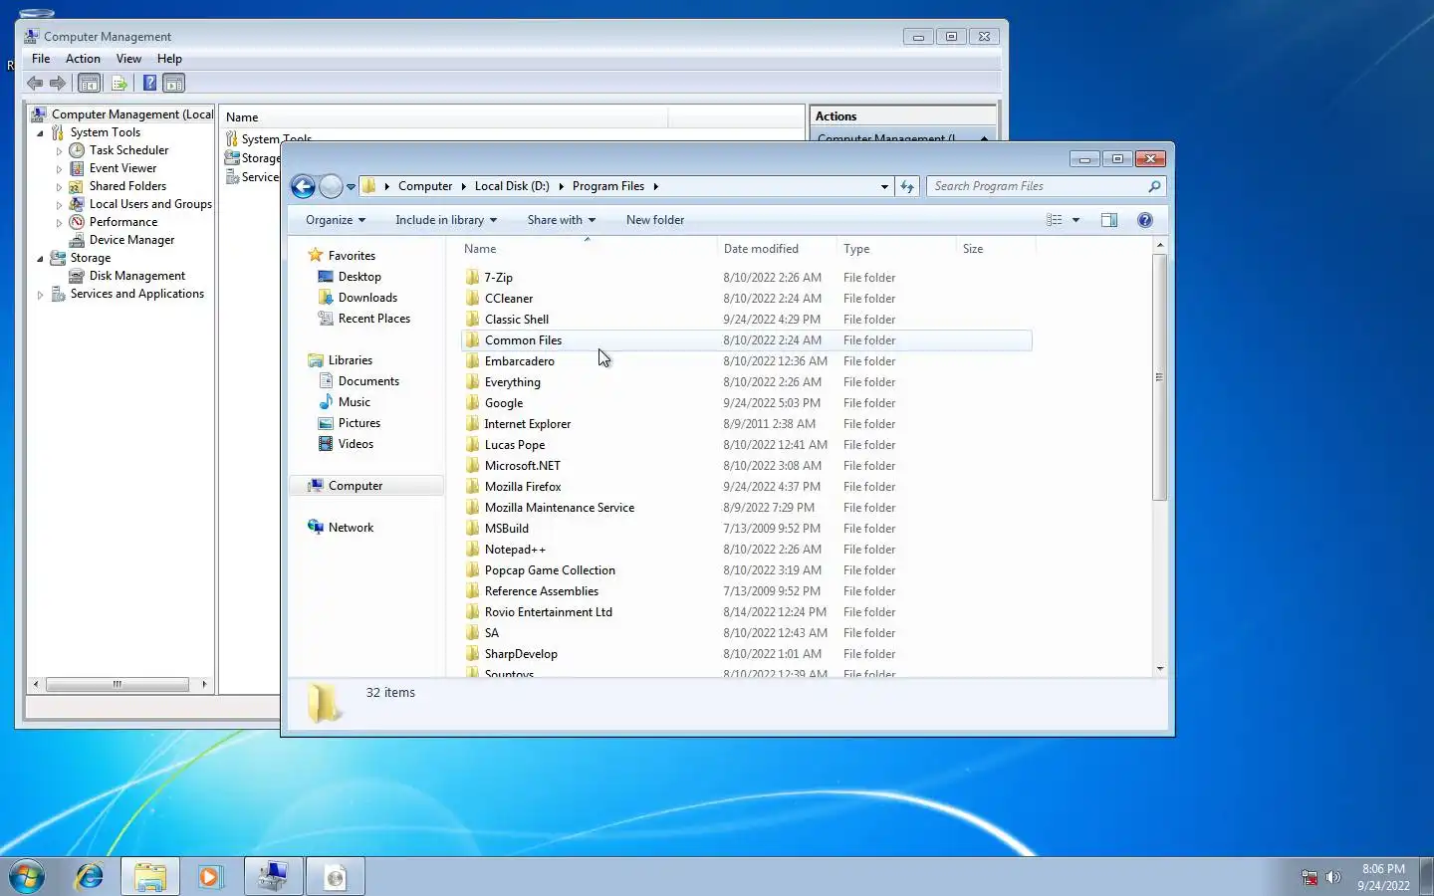This screenshot has height=896, width=1434.
Task: Click Explorer Get help icon
Action: 1145,220
